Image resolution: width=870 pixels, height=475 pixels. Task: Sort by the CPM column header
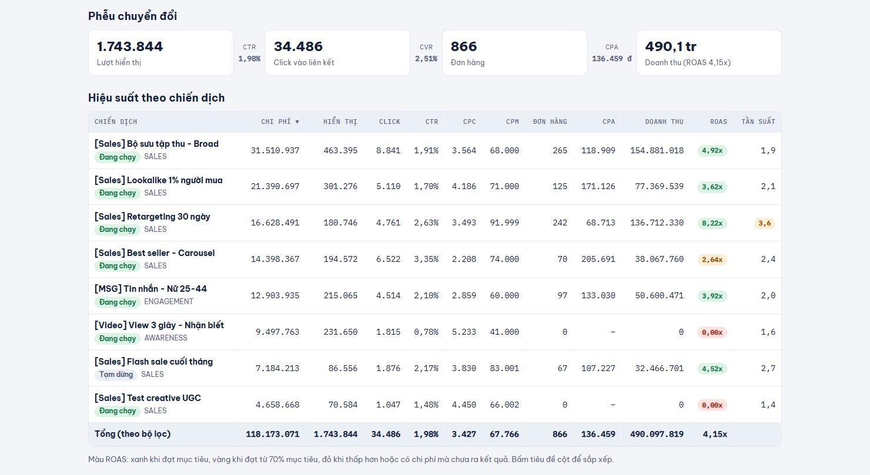point(513,122)
